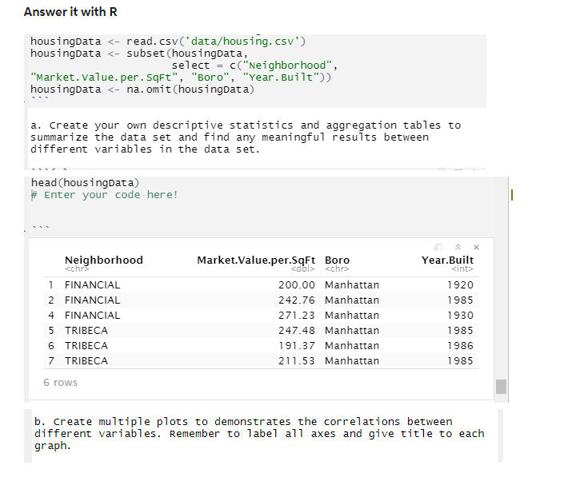Click the paragraph starting 'a. Create your own'
The width and height of the screenshot is (580, 489).
tap(246, 137)
